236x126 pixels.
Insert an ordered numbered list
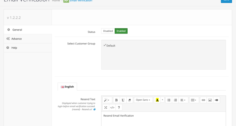tap(176, 100)
